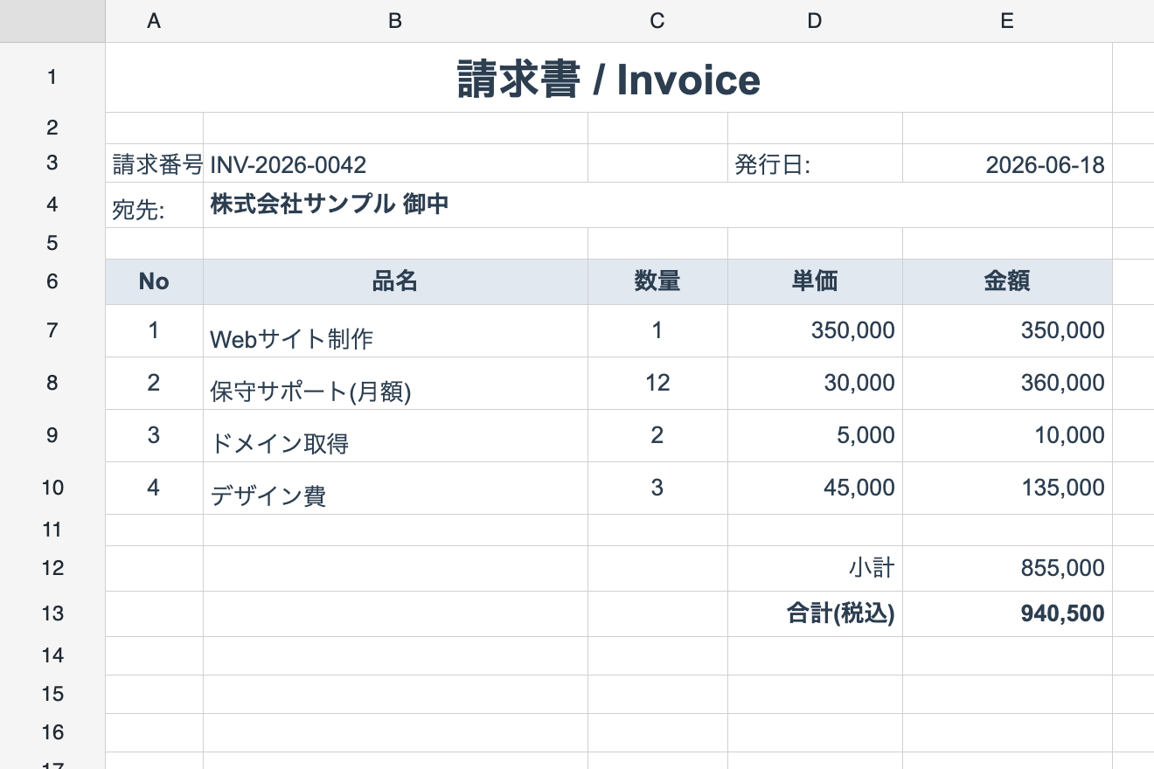Click the 合計(税込) label cell
Image resolution: width=1154 pixels, height=769 pixels.
pyautogui.click(x=815, y=613)
